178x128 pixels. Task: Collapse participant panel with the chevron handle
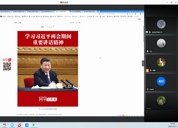143,63
